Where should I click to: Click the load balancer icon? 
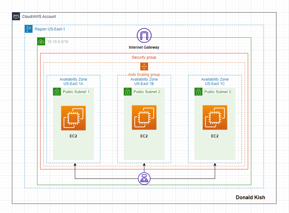click(144, 179)
